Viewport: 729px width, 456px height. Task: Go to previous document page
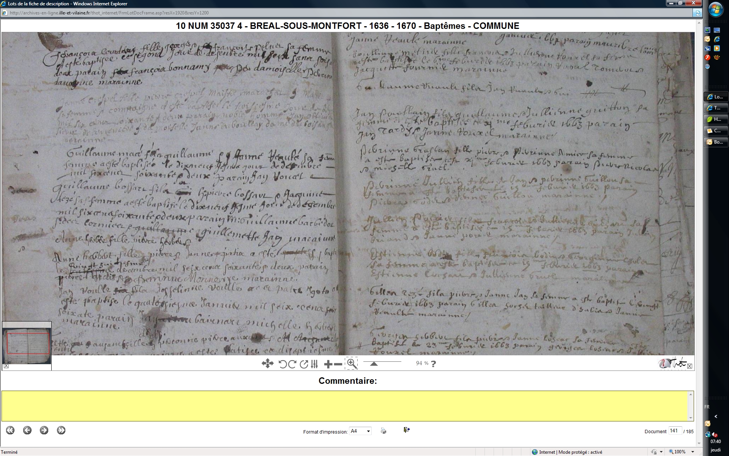coord(27,430)
